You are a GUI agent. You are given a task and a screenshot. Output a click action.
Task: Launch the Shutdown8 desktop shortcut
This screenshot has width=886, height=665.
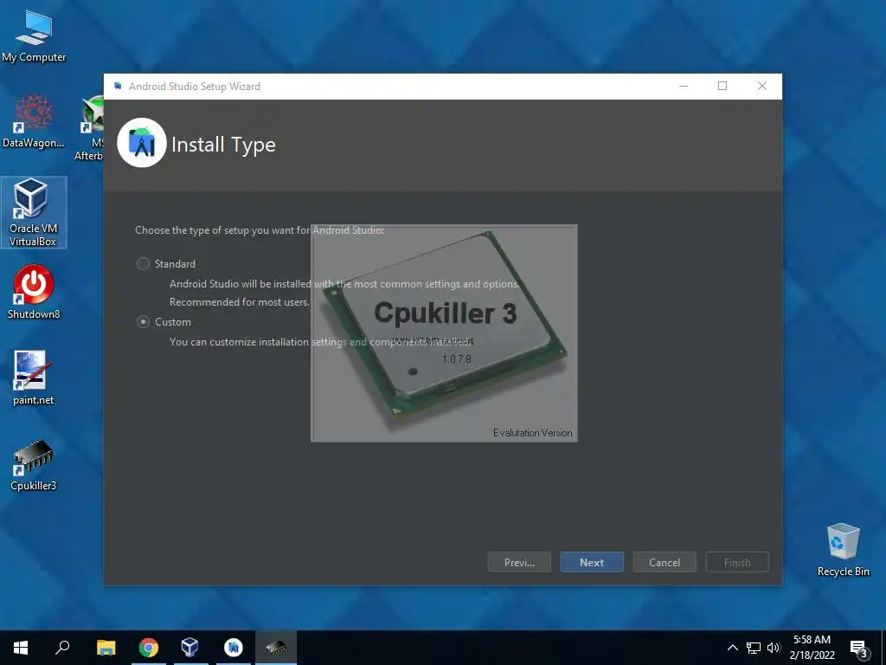point(34,293)
